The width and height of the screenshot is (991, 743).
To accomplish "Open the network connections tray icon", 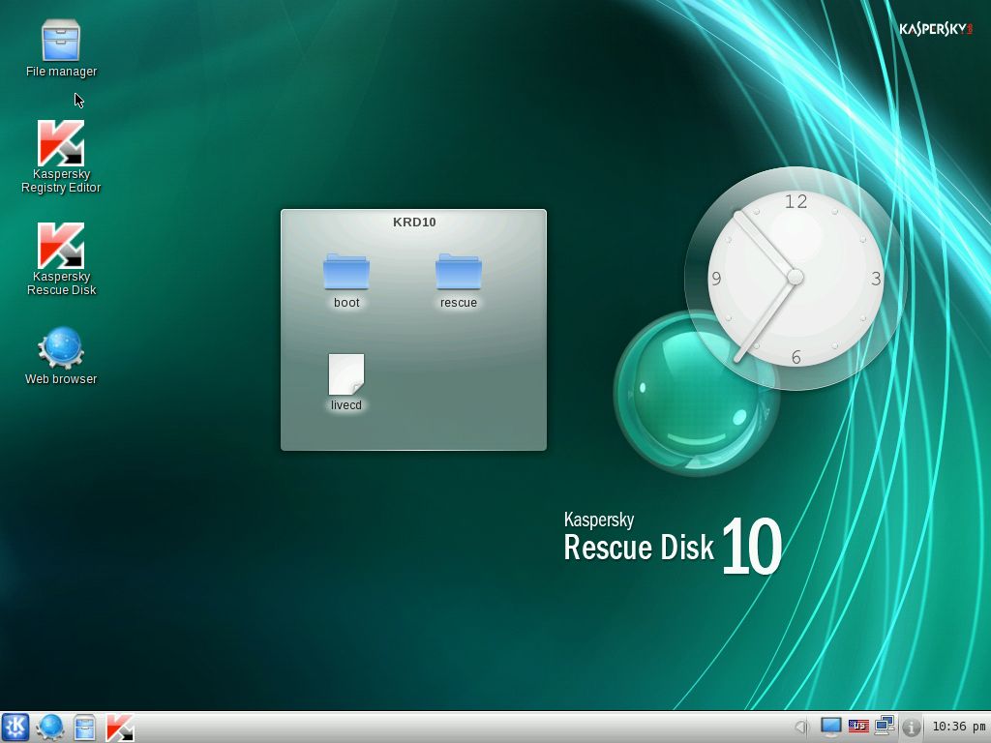I will click(x=885, y=727).
